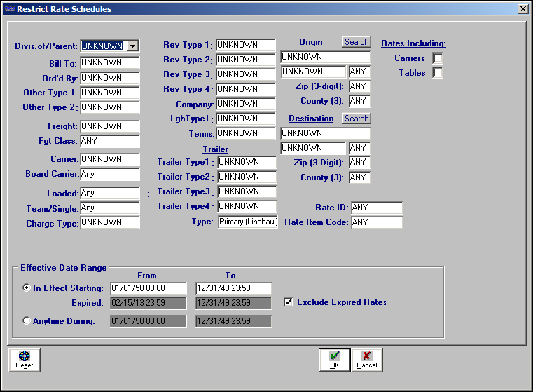Screen dimensions: 533x392
Task: Click the Trailer Type3 field
Action: 247,191
